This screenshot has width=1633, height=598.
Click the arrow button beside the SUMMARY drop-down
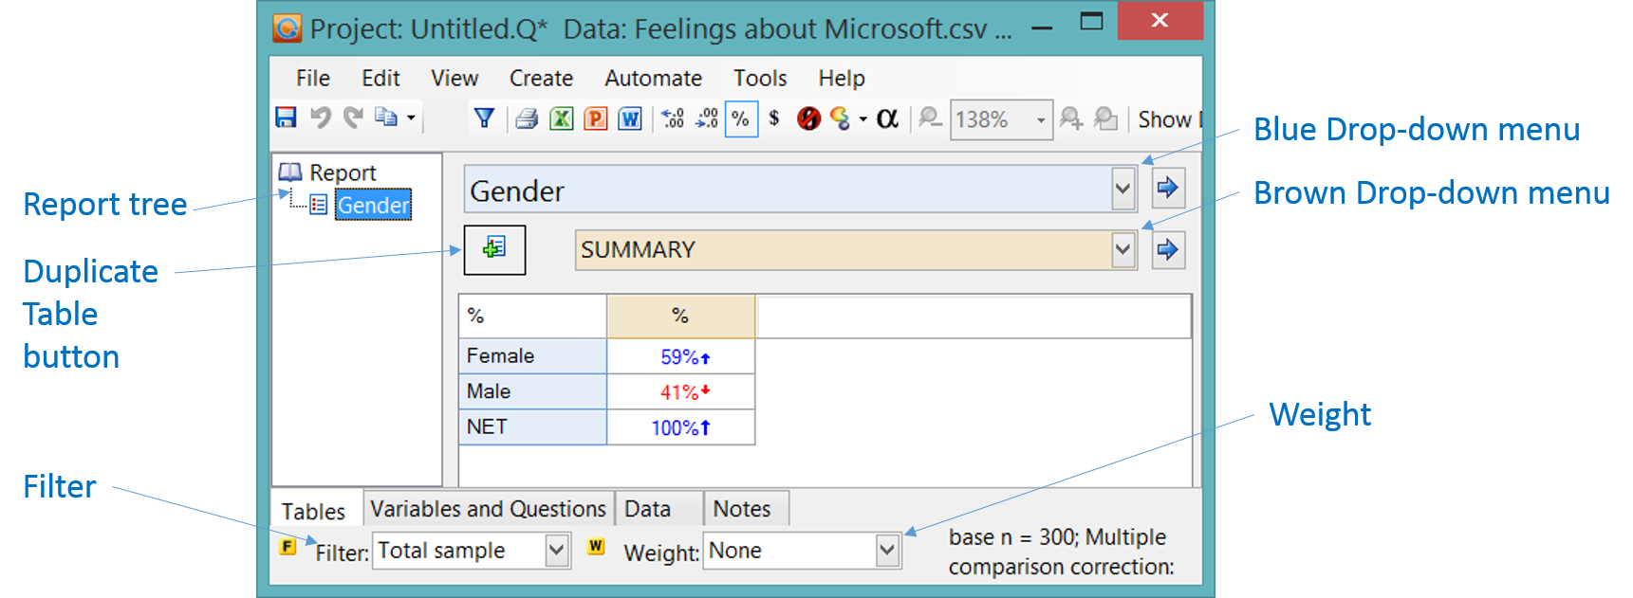(x=1168, y=250)
